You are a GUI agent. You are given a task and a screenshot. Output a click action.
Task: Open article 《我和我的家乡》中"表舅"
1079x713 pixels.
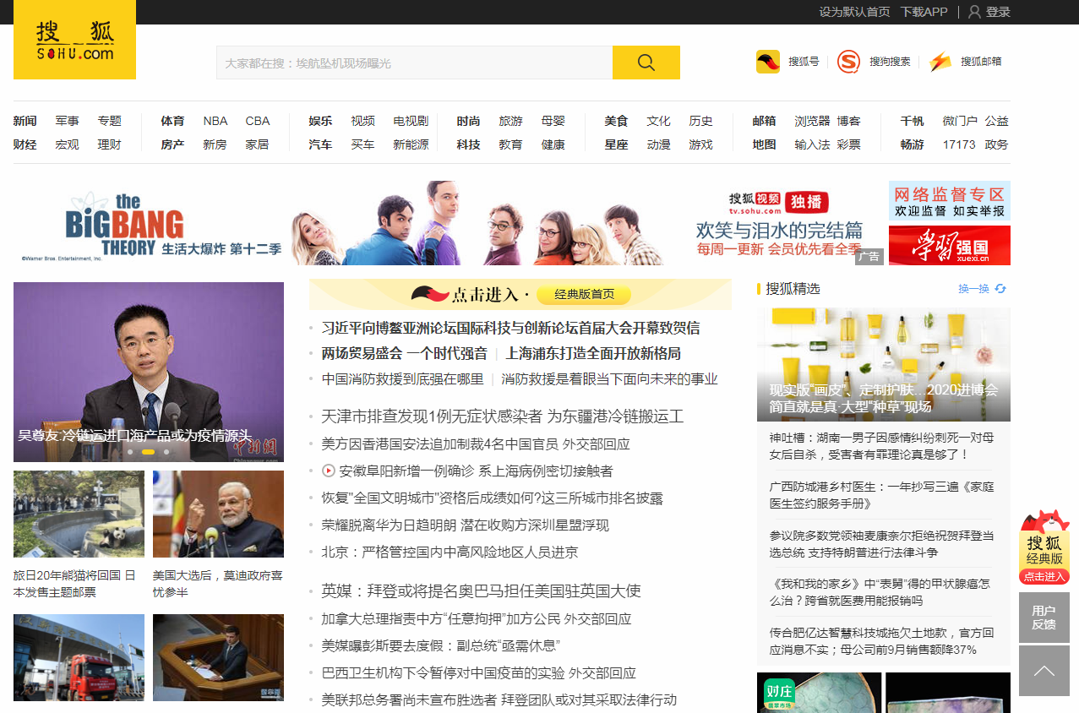coord(879,591)
